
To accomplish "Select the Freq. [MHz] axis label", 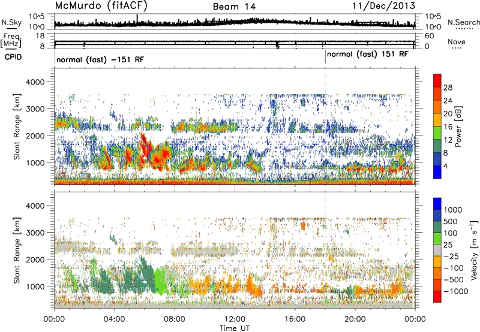I will pos(11,40).
